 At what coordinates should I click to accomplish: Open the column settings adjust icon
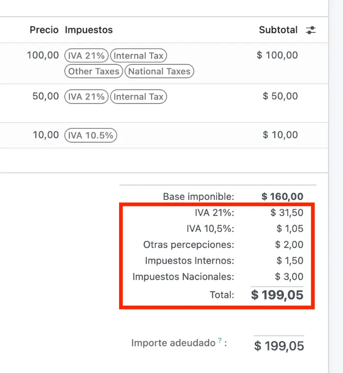(x=311, y=30)
